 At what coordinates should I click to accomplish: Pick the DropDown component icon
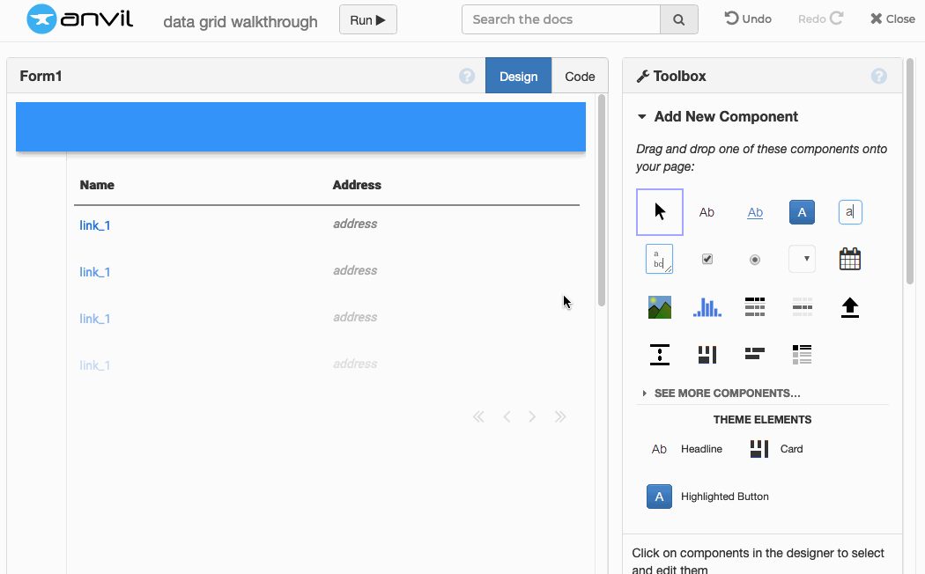[803, 260]
